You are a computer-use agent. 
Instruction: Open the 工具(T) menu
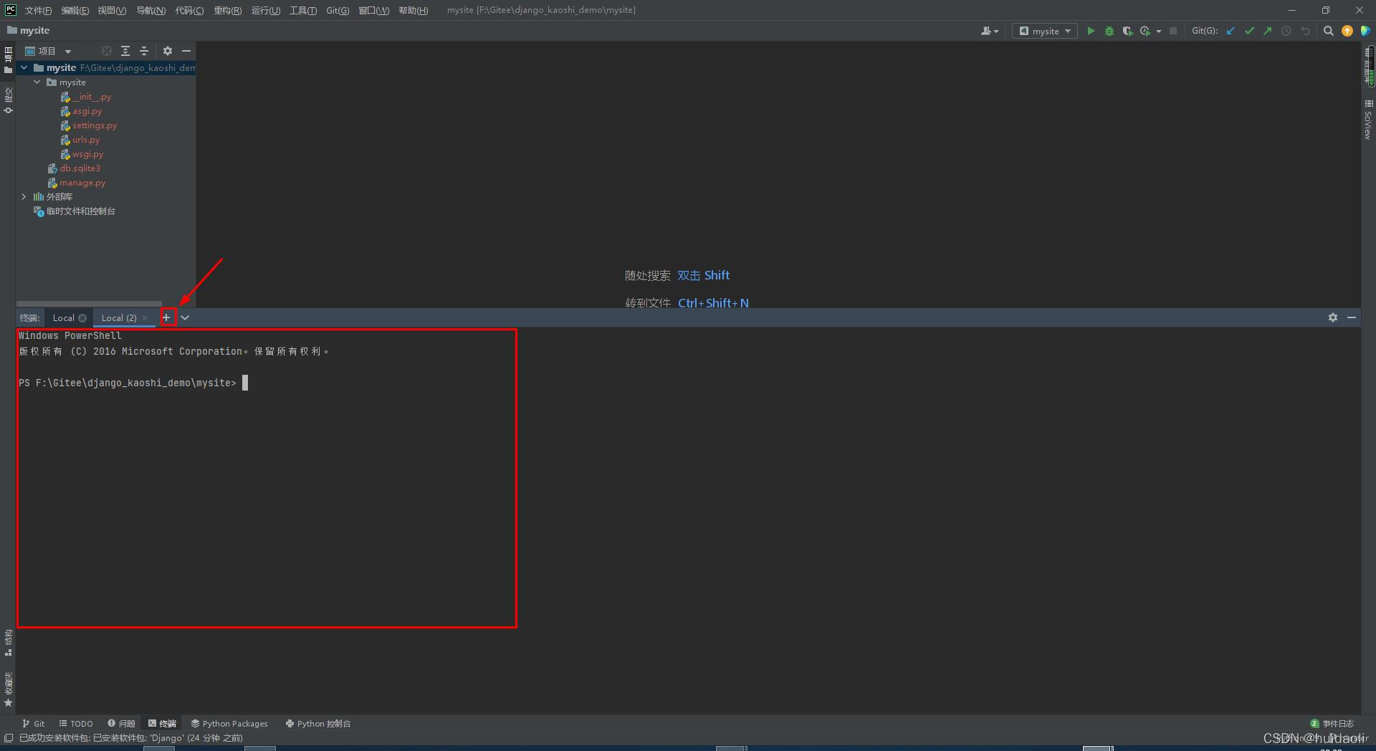pyautogui.click(x=303, y=10)
